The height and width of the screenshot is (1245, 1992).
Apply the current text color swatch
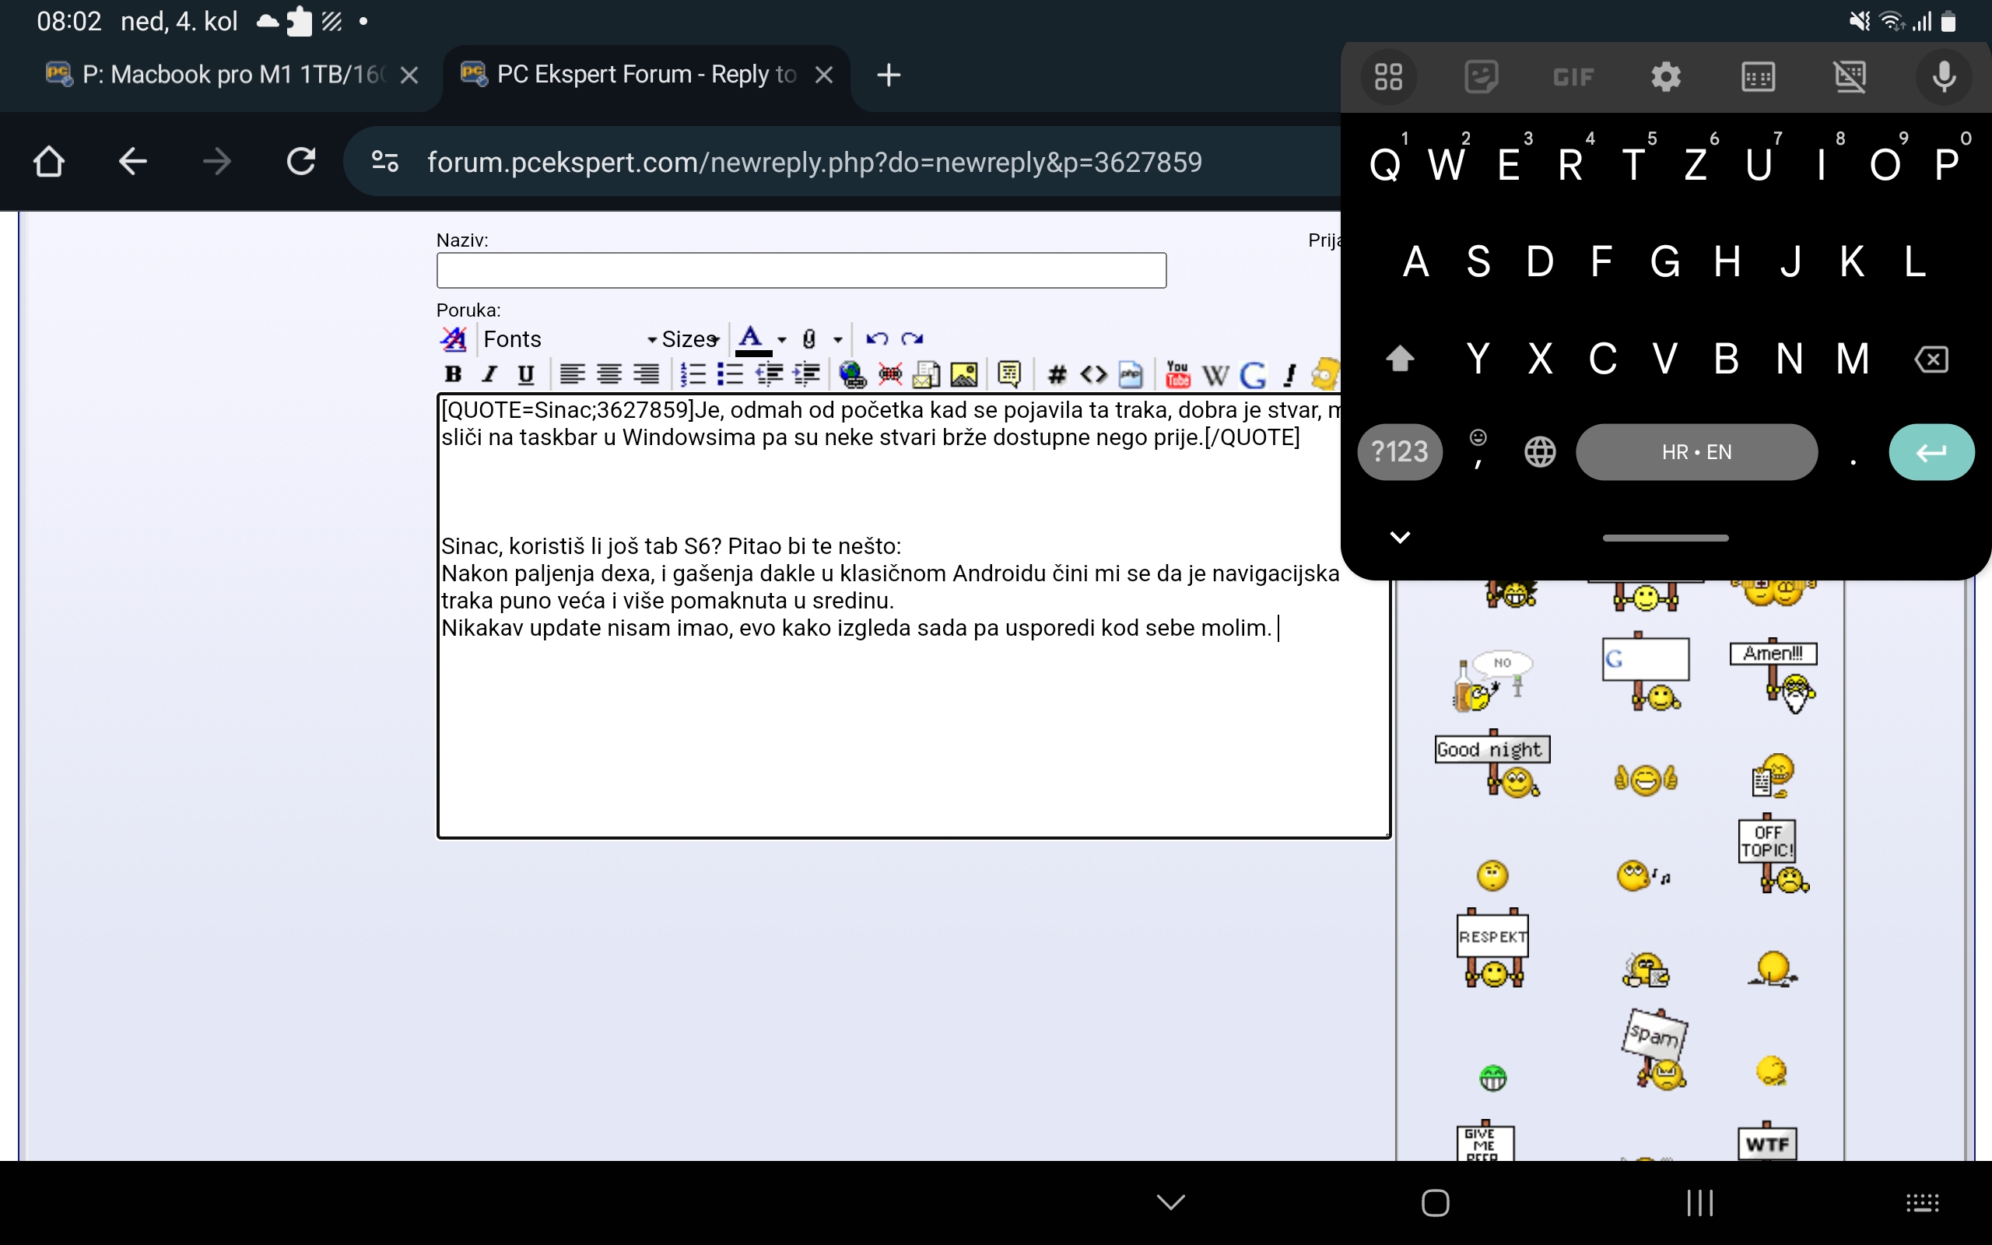pyautogui.click(x=752, y=339)
